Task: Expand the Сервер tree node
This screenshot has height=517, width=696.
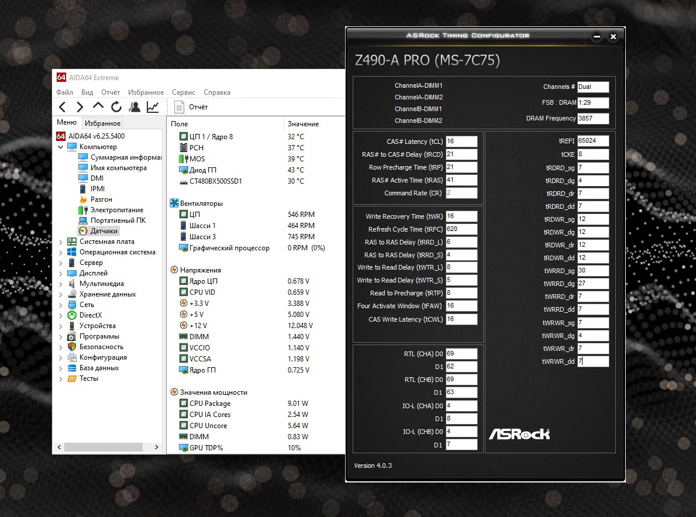Action: coord(60,263)
